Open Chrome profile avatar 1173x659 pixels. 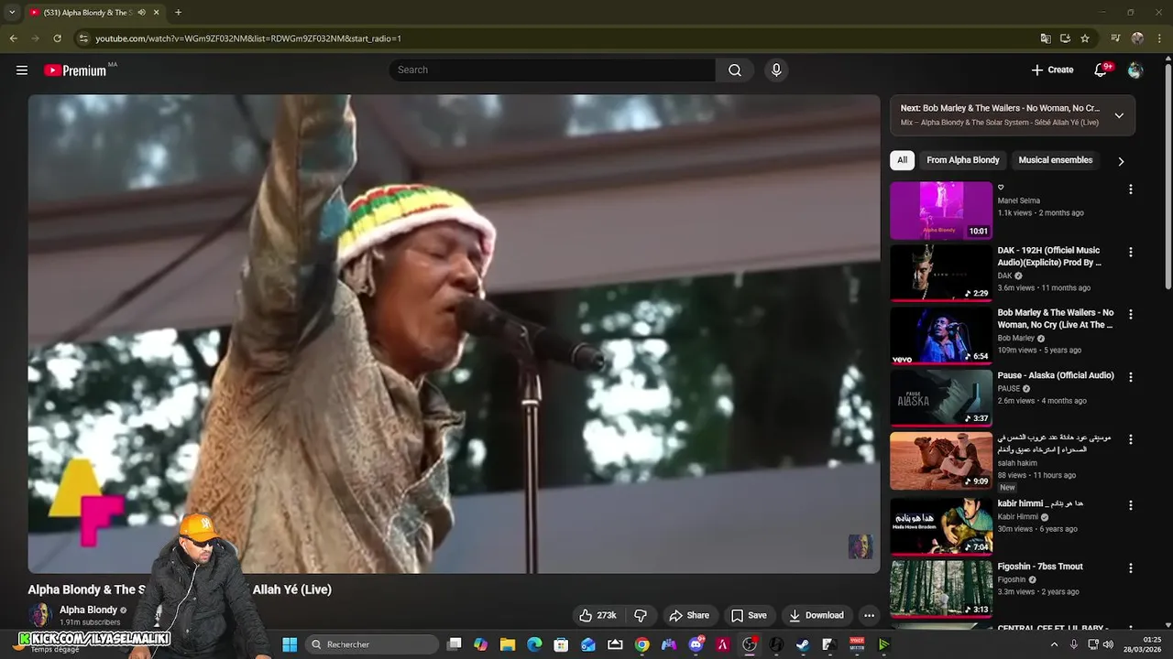[x=1137, y=38]
